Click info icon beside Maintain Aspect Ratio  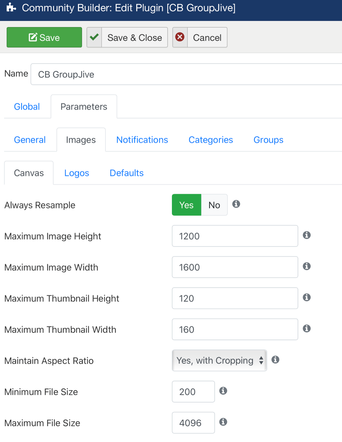[x=275, y=359]
